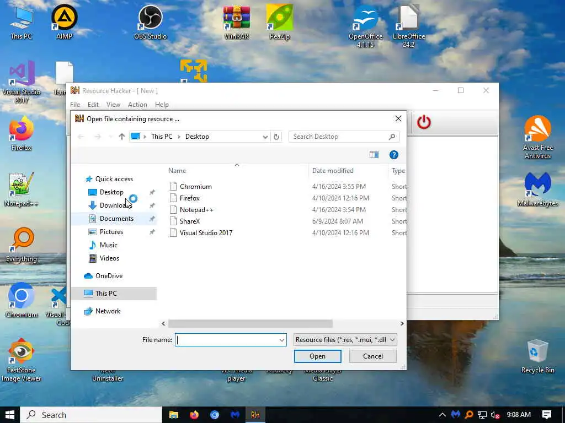565x423 pixels.
Task: Launch OpenOffice 4.1.15 from the desktop
Action: [365, 25]
